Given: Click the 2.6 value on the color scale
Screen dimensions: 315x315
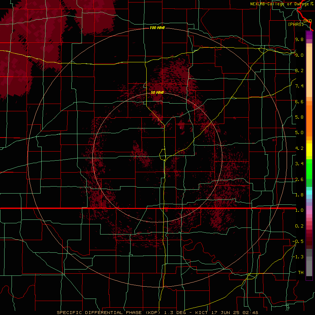Looking at the screenshot, I should tap(299, 180).
